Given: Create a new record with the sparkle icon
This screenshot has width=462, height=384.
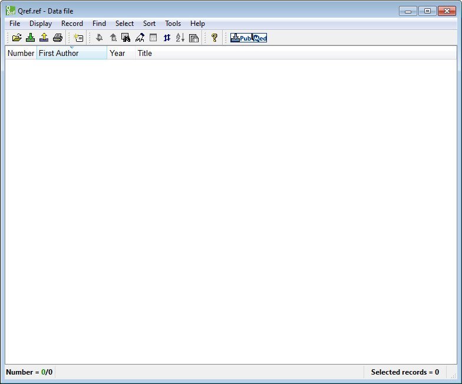Looking at the screenshot, I should point(78,38).
